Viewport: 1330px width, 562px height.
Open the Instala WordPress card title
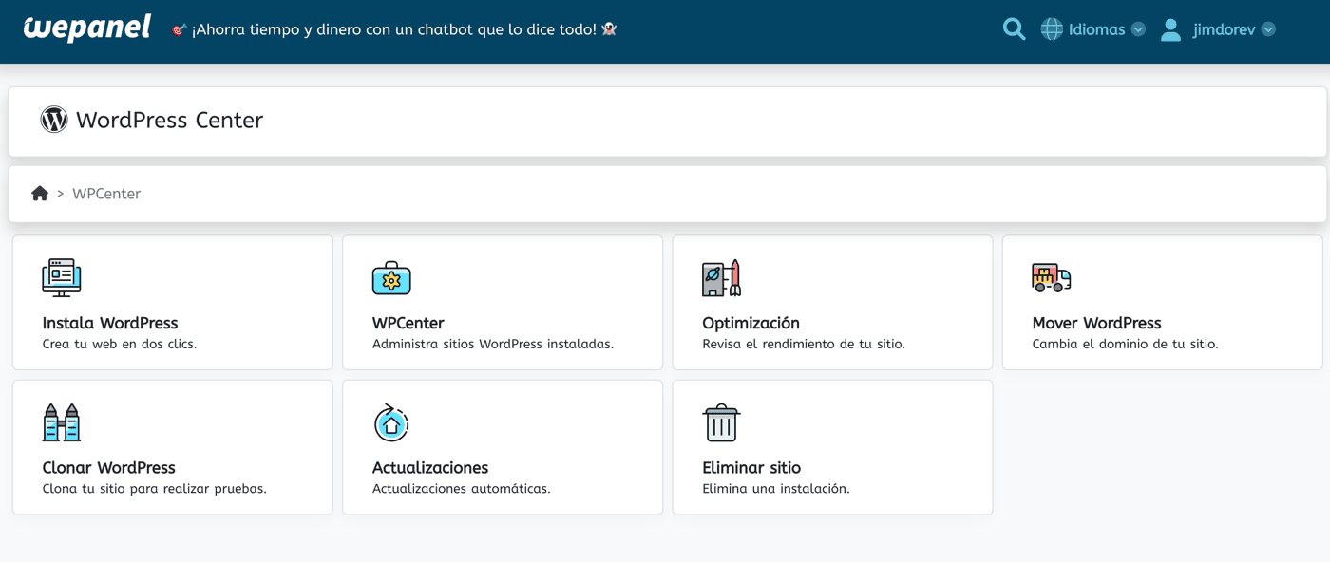click(110, 323)
